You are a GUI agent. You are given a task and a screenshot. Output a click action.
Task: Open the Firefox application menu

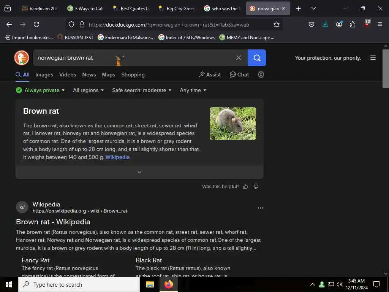pyautogui.click(x=380, y=24)
